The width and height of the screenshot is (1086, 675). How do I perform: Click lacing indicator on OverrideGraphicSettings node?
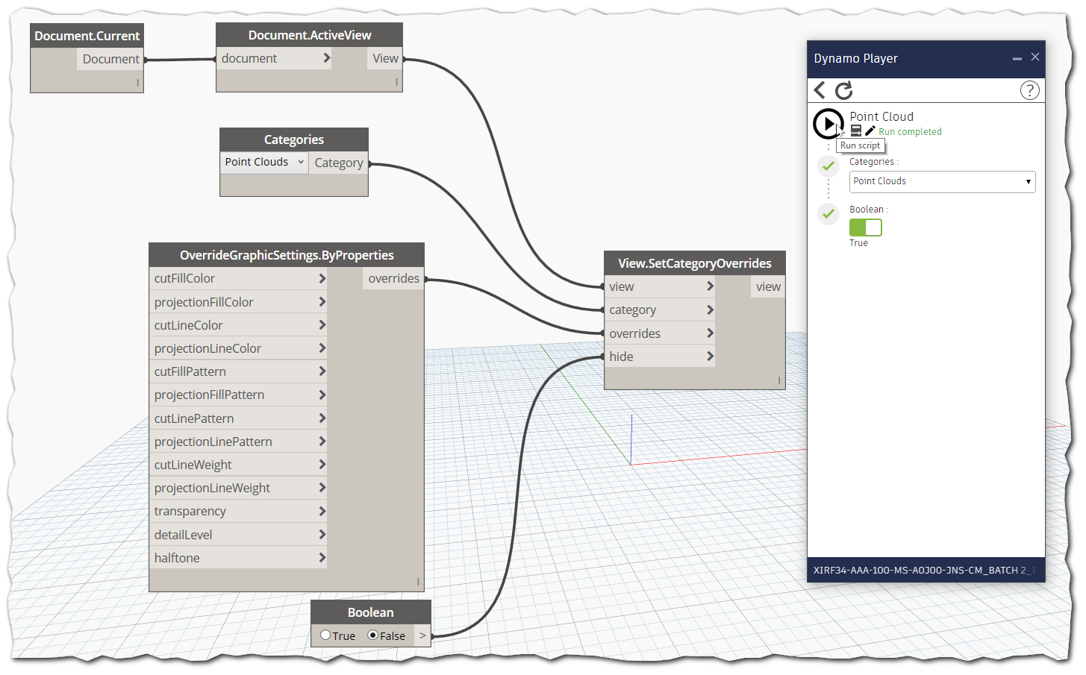(418, 582)
